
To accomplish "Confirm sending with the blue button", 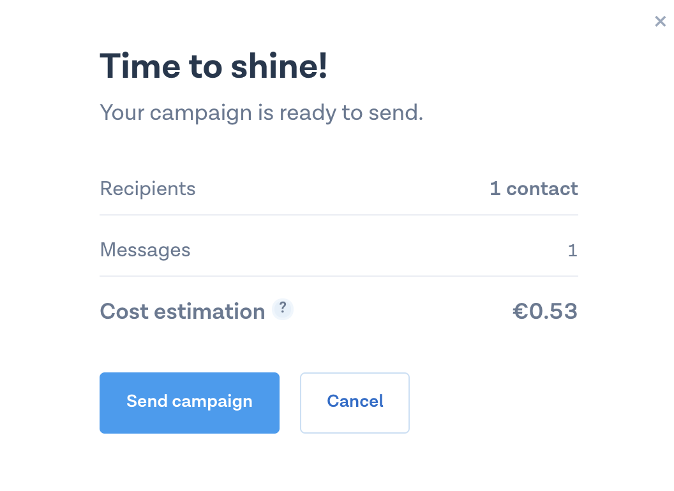I will click(x=190, y=402).
